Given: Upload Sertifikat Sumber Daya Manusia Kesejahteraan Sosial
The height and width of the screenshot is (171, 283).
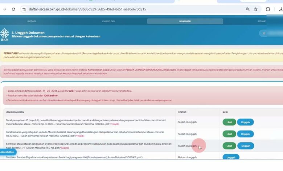Looking at the screenshot, I should tap(231, 157).
